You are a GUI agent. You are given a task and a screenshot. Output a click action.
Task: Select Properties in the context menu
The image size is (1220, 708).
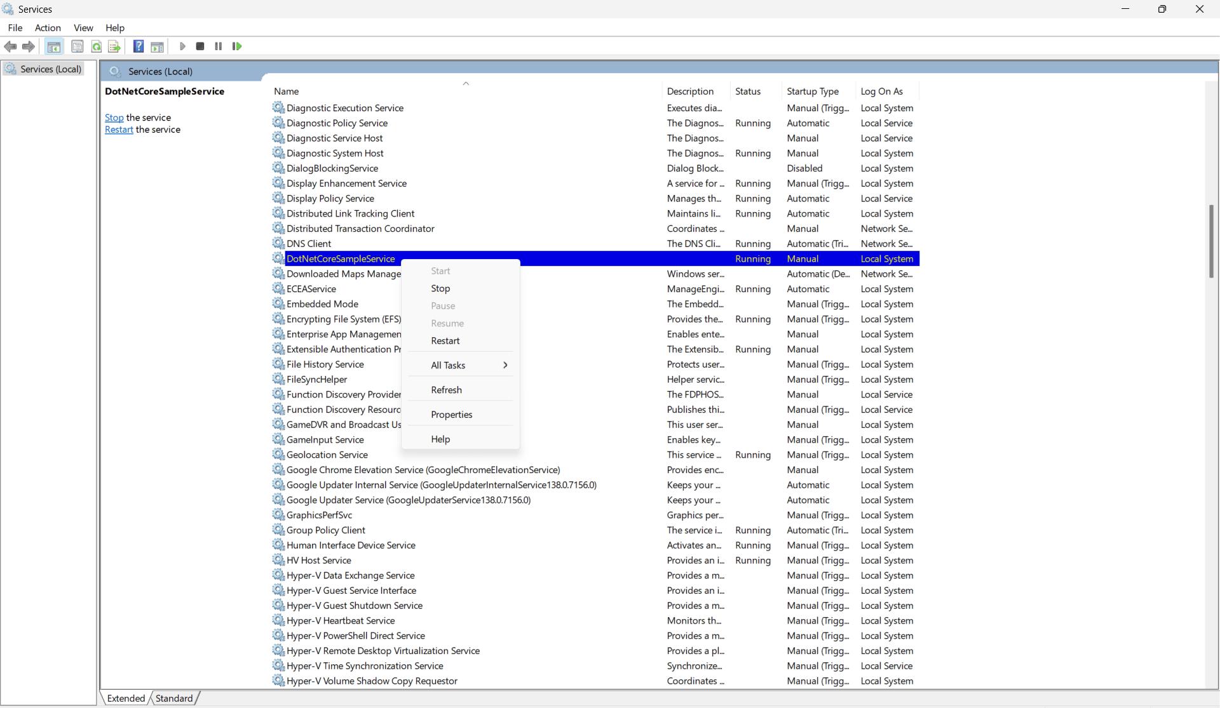[x=451, y=415]
